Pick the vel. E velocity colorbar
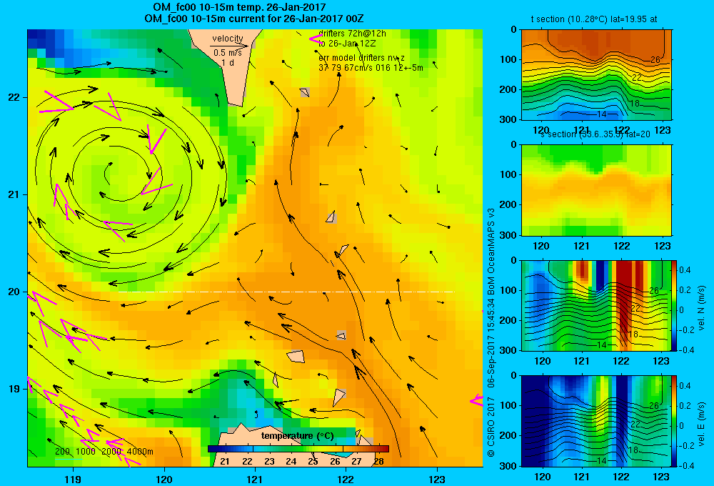The height and width of the screenshot is (486, 714). [674, 421]
